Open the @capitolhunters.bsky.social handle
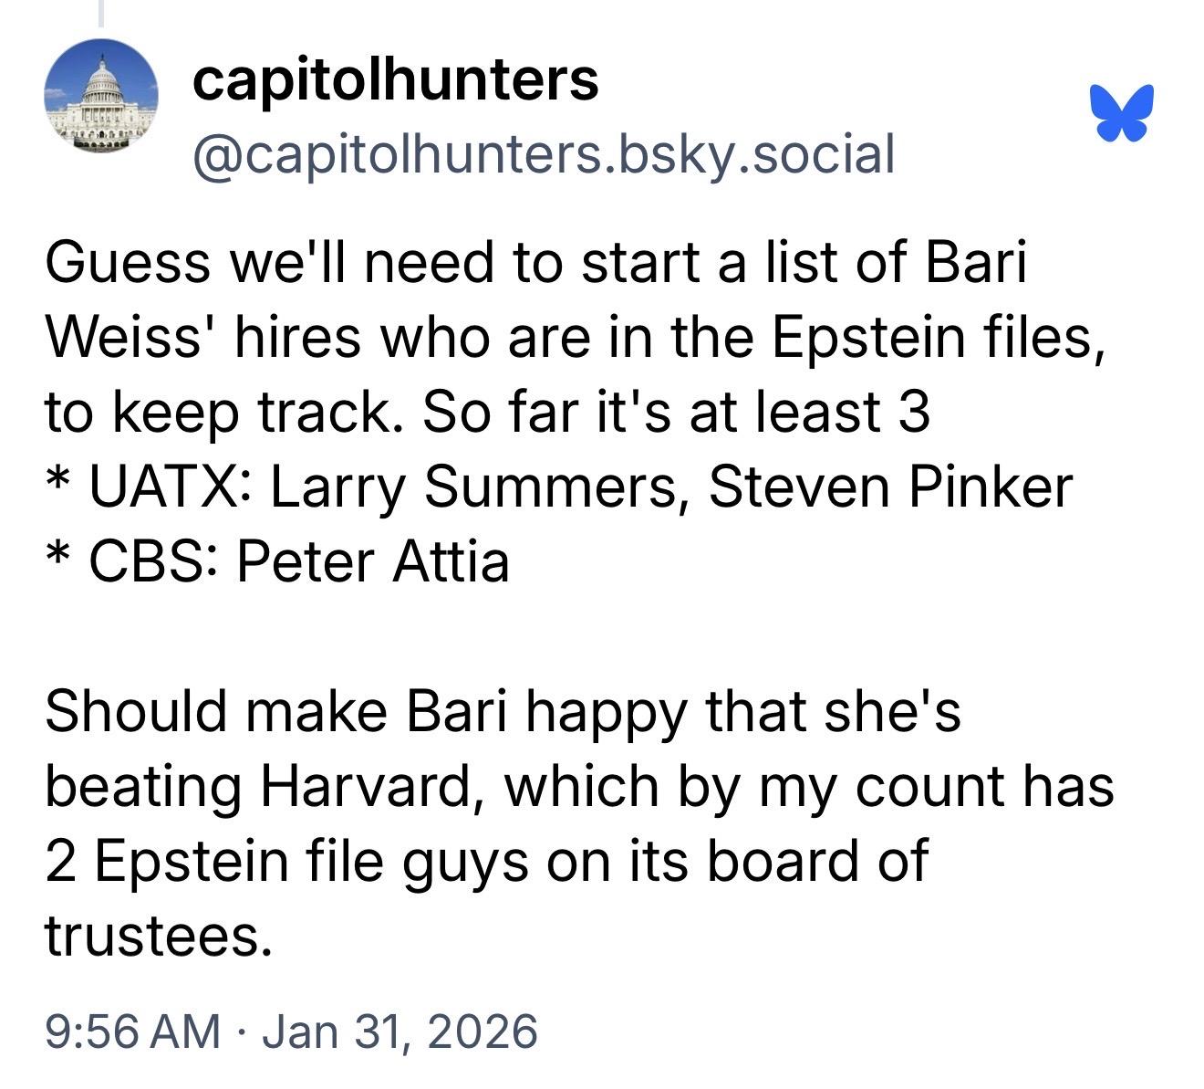1204x1089 pixels. click(543, 153)
